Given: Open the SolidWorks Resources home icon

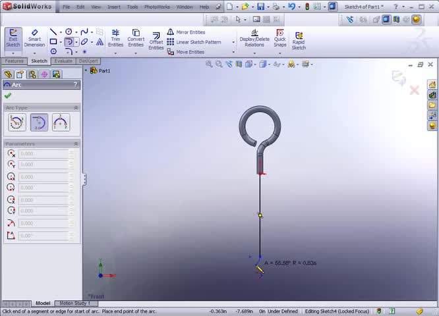Looking at the screenshot, I should pyautogui.click(x=432, y=85).
